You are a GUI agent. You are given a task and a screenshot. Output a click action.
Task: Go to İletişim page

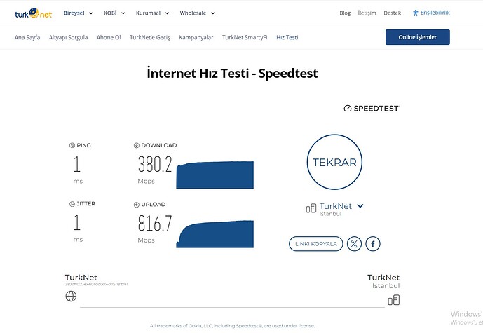point(367,13)
